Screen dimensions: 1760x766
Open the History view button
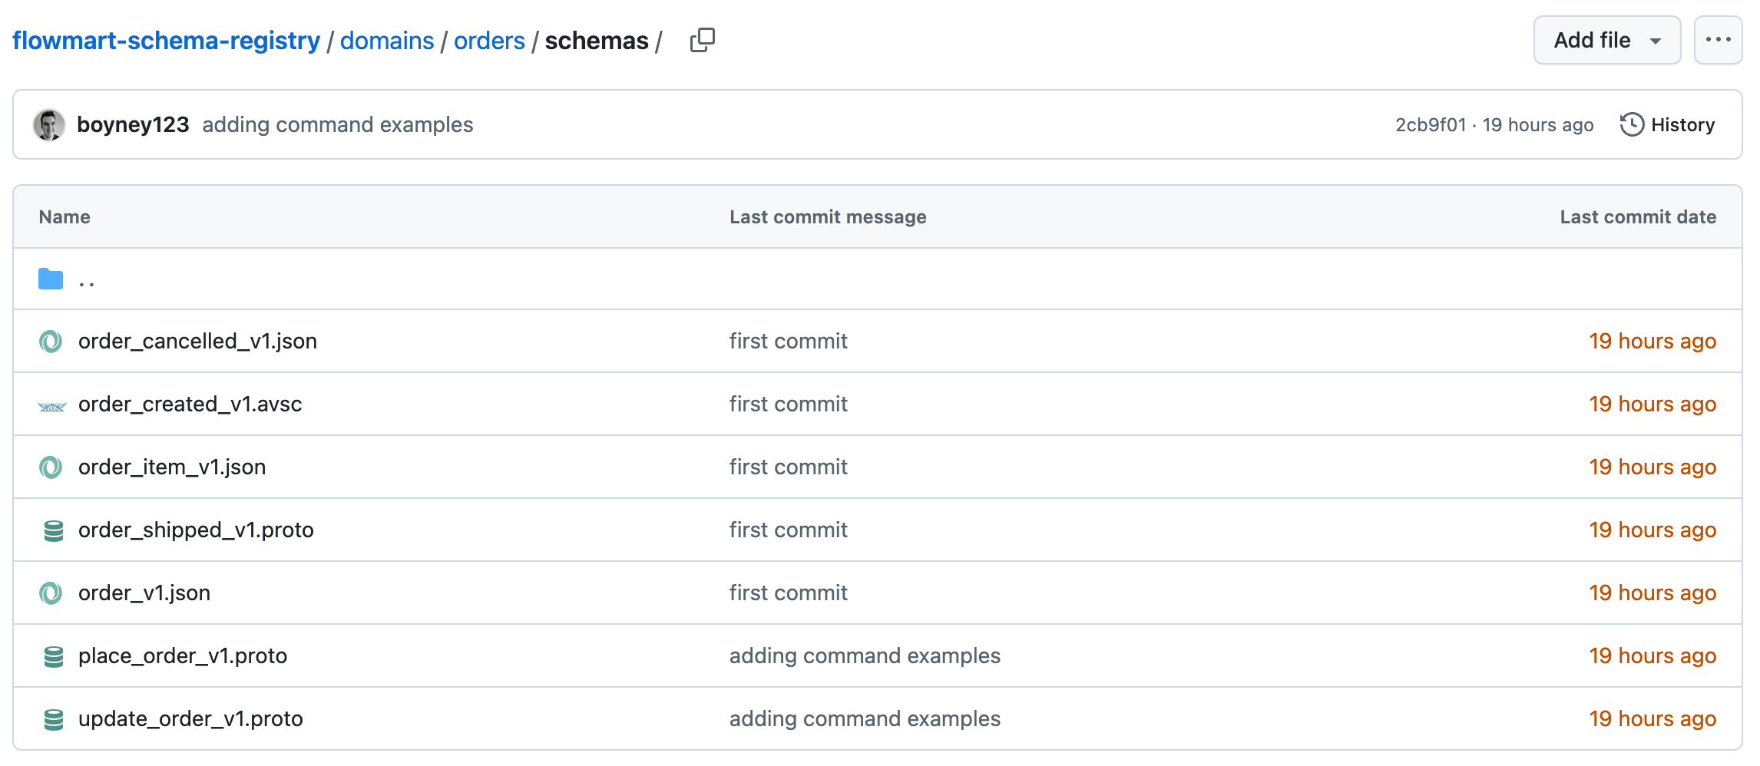tap(1683, 124)
